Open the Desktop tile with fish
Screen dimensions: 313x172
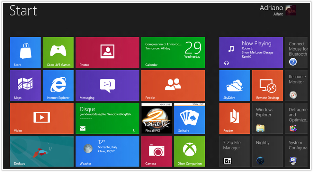tap(41, 151)
